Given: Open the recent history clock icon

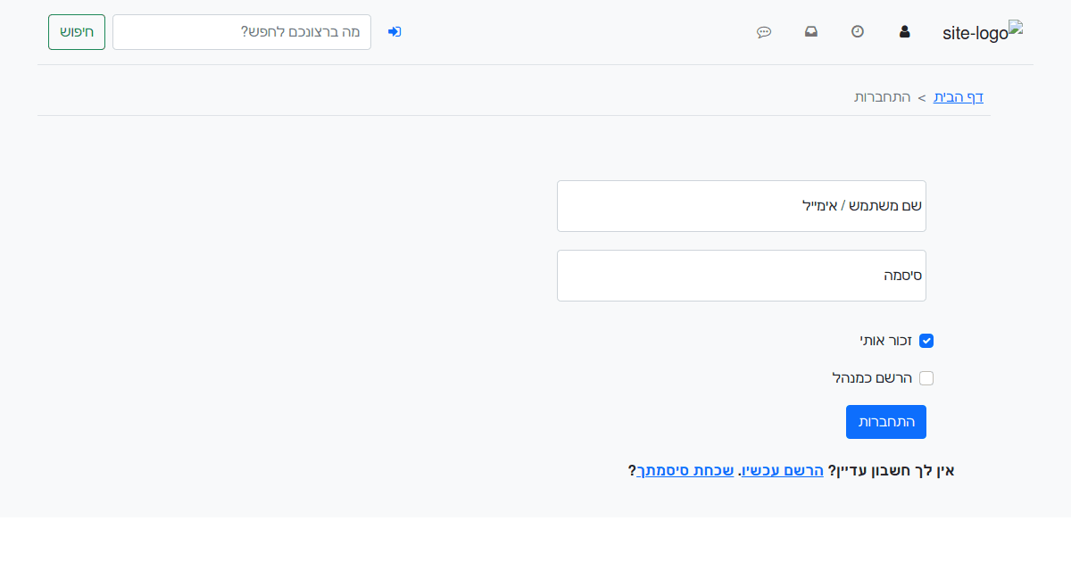Looking at the screenshot, I should point(858,31).
